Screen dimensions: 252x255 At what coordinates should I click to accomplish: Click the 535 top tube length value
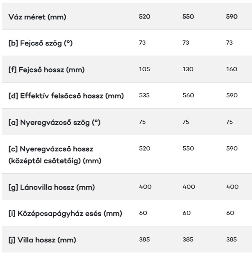coord(144,95)
